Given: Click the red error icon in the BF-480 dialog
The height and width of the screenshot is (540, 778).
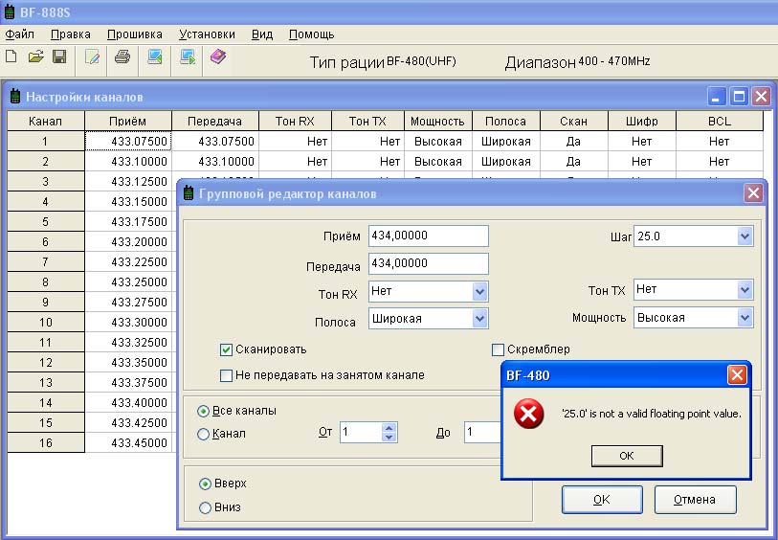Looking at the screenshot, I should click(x=528, y=414).
